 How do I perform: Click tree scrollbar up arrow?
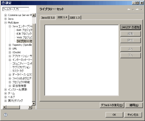pyautogui.click(x=34, y=15)
